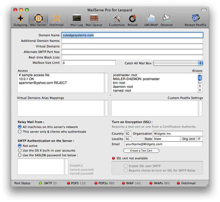This screenshot has width=220, height=202.
Task: Click the Create a Test Cert button
Action: pyautogui.click(x=141, y=151)
